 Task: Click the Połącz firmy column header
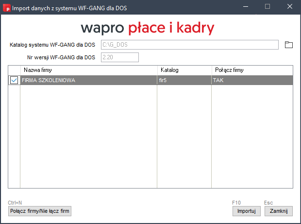click(252, 70)
